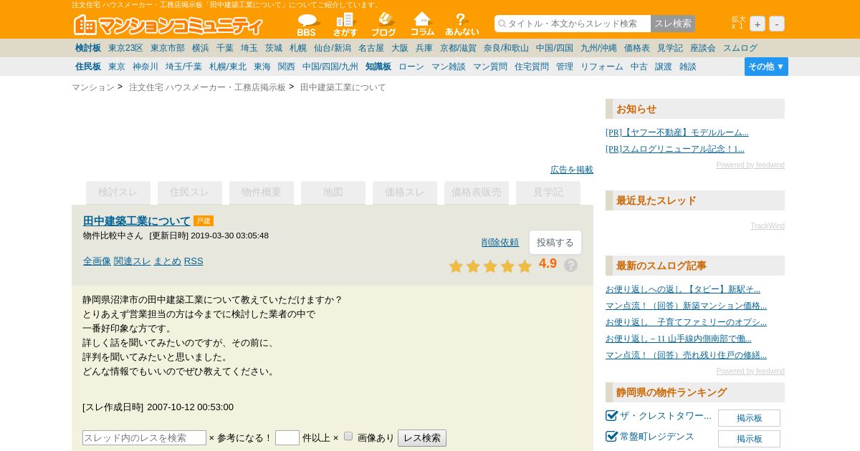Click the 投稿する button
Screen dimensions: 860x451
coord(555,243)
